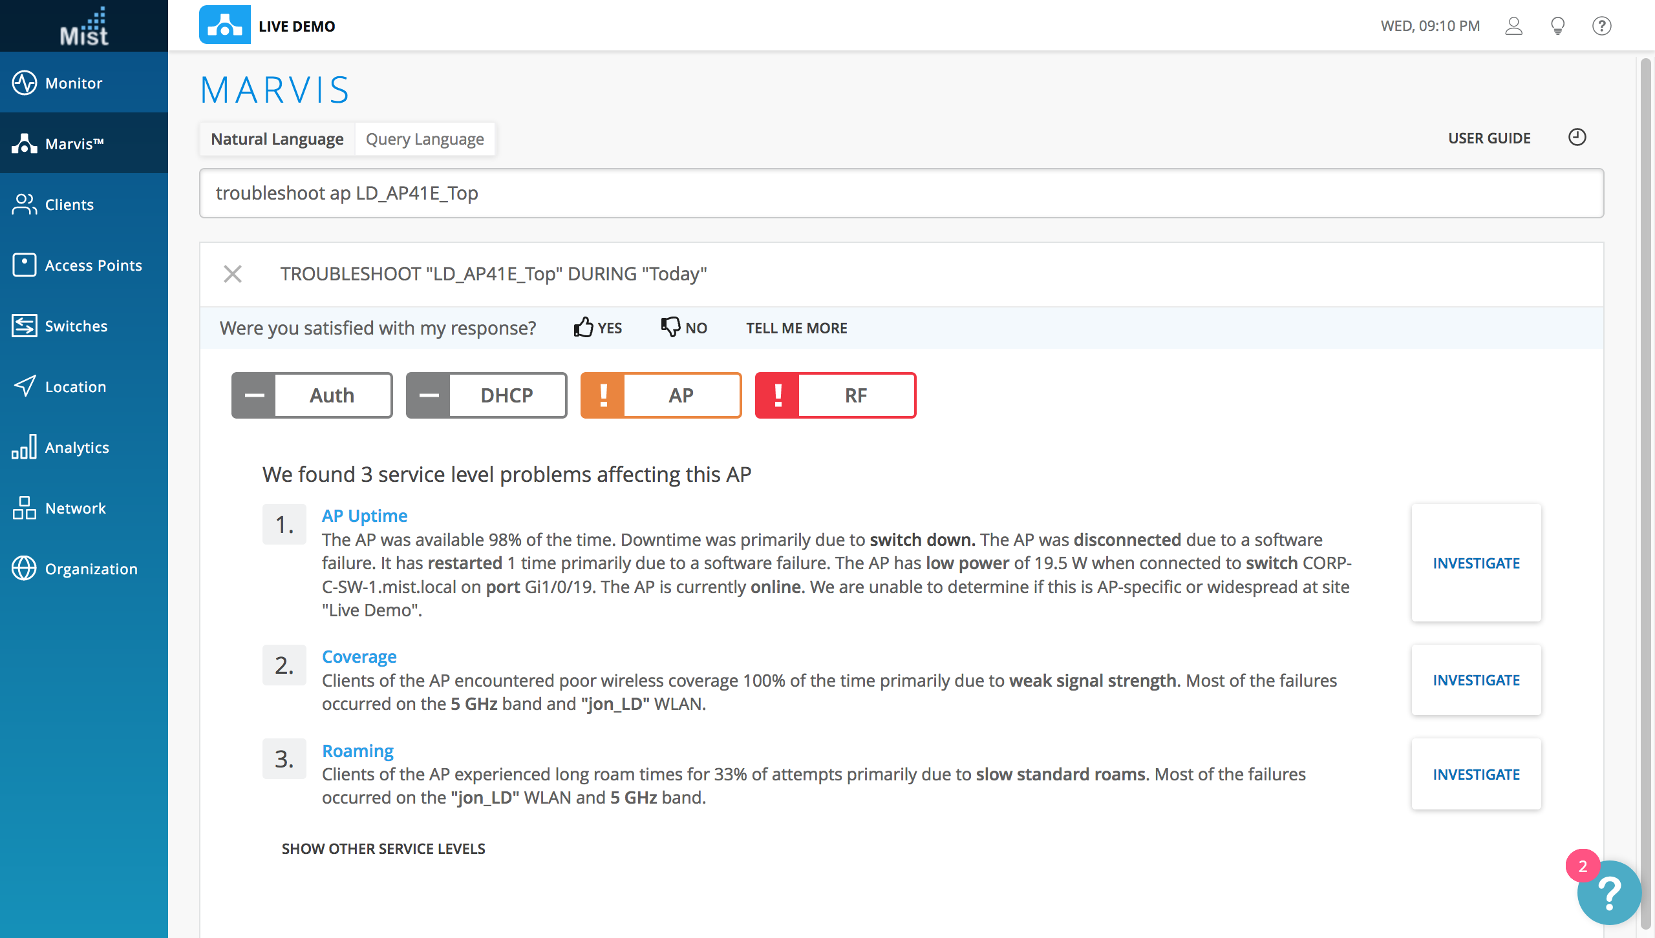The width and height of the screenshot is (1655, 938).
Task: Open the Coverage problem link
Action: (x=359, y=656)
